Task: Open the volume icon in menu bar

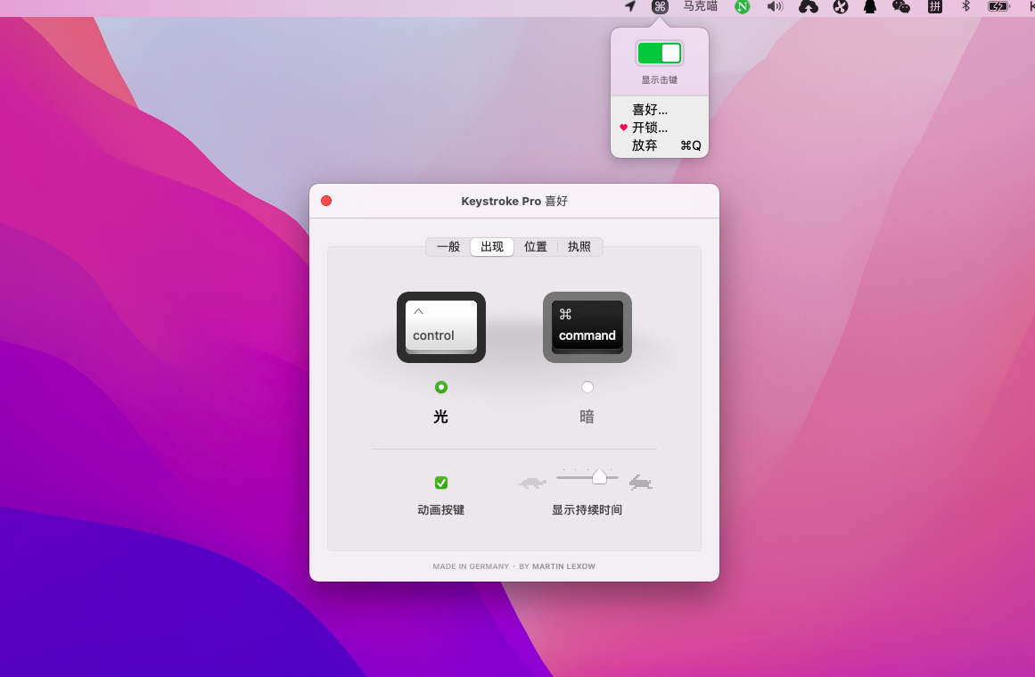Action: (x=775, y=7)
